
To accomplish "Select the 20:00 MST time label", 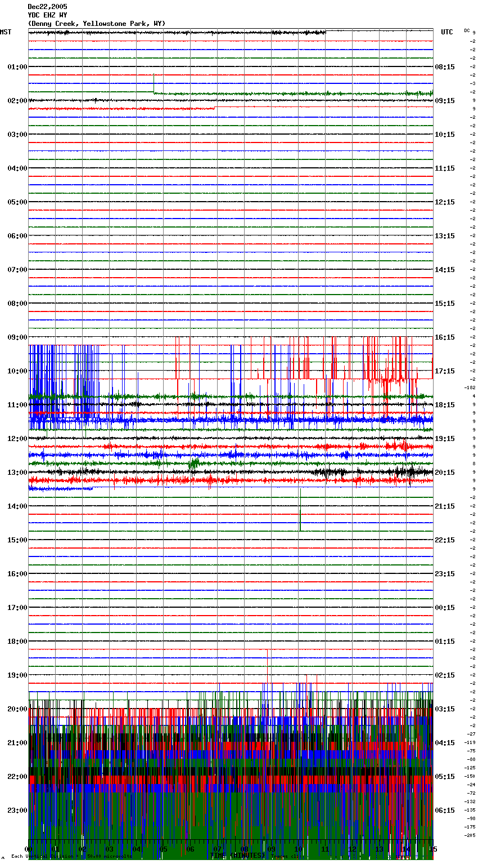I will click(17, 709).
